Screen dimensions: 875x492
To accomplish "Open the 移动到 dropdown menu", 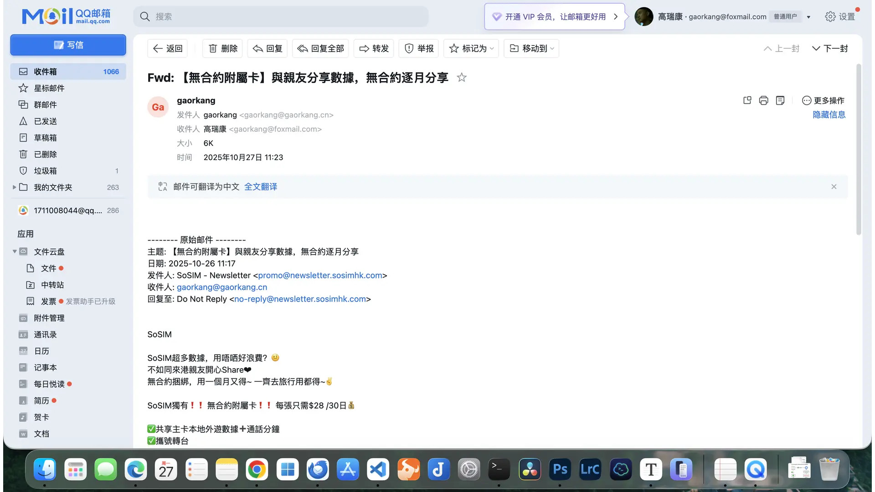I will point(531,48).
